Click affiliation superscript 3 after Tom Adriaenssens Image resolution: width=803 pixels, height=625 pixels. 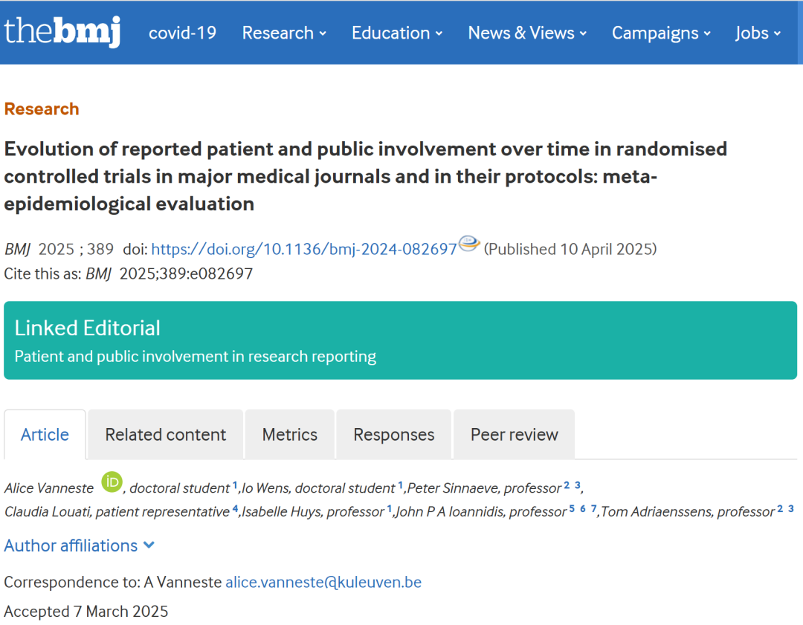click(793, 508)
